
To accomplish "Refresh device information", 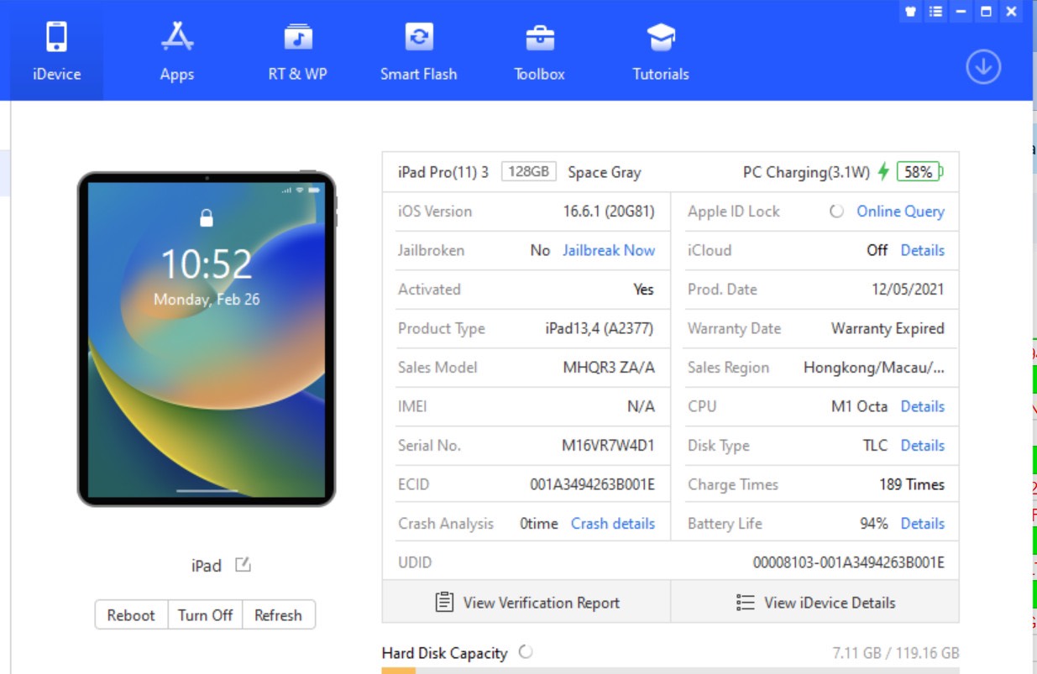I will click(x=278, y=615).
